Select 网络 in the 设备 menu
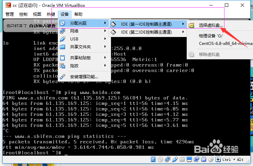The image size is (253, 166). coord(84,31)
